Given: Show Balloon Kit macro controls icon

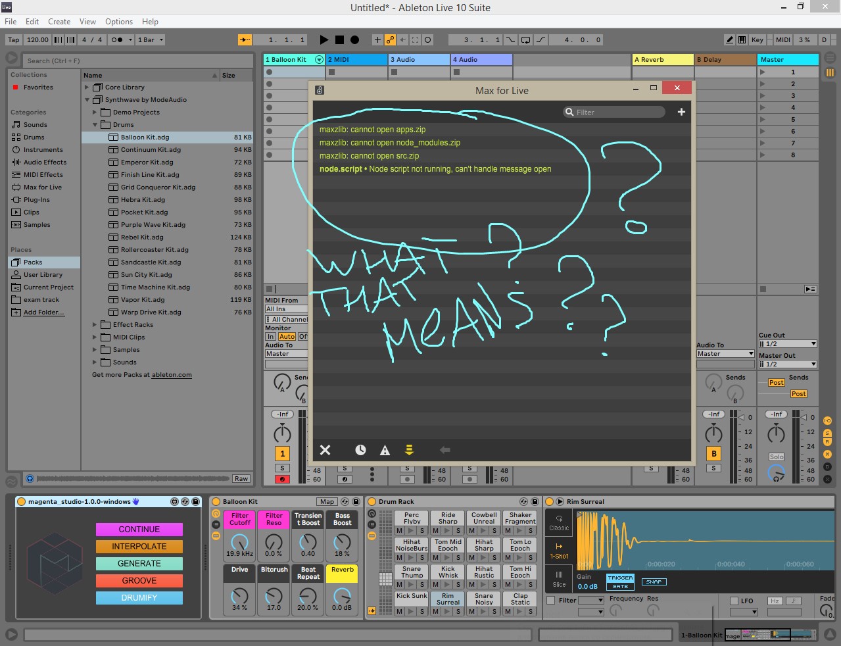Looking at the screenshot, I should coord(216,513).
